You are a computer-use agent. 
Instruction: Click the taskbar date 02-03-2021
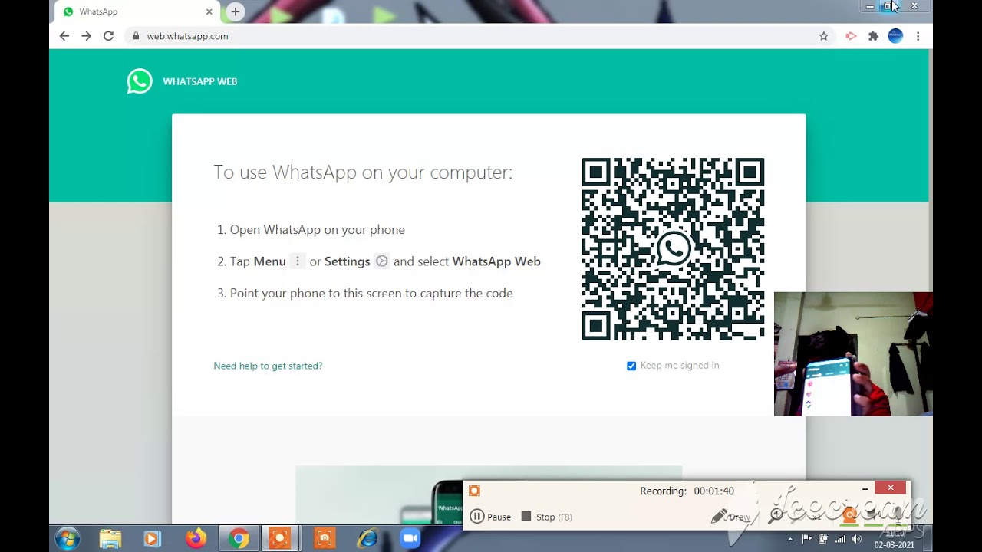tap(895, 545)
